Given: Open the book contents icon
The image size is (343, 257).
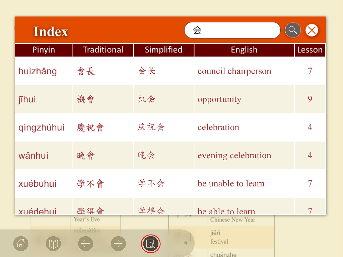Looking at the screenshot, I should (x=53, y=244).
